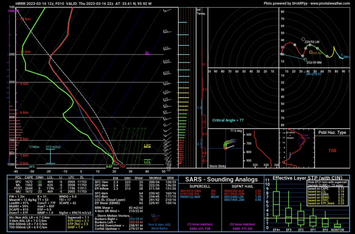Screen dimensions: 355x234
Task: Click the PW = 1.2in value
Action: tap(17, 197)
